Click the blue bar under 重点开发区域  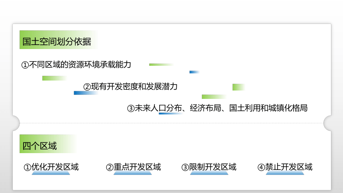[132, 173]
